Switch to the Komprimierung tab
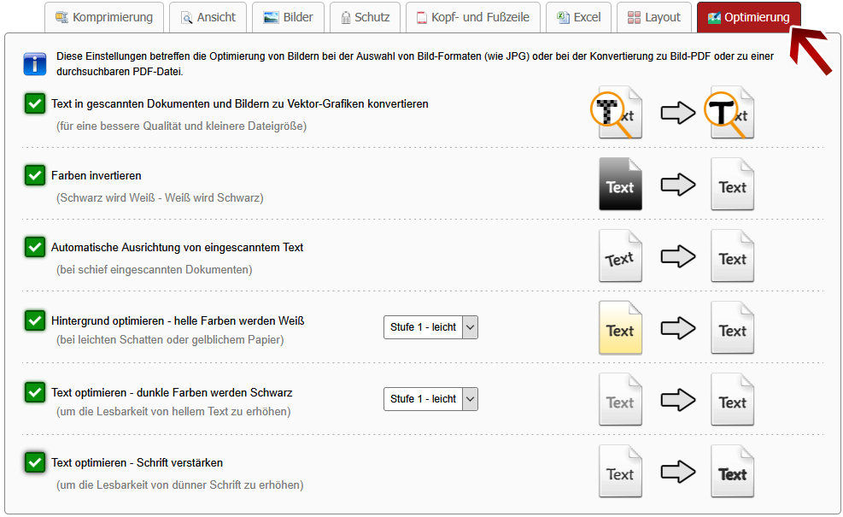Image resolution: width=843 pixels, height=517 pixels. pyautogui.click(x=103, y=17)
